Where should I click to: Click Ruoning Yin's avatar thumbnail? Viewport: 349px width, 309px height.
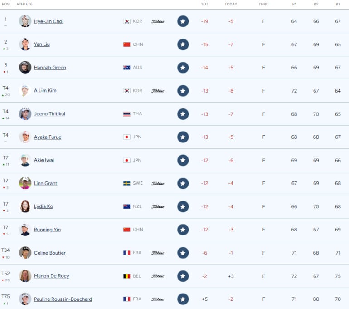25,230
